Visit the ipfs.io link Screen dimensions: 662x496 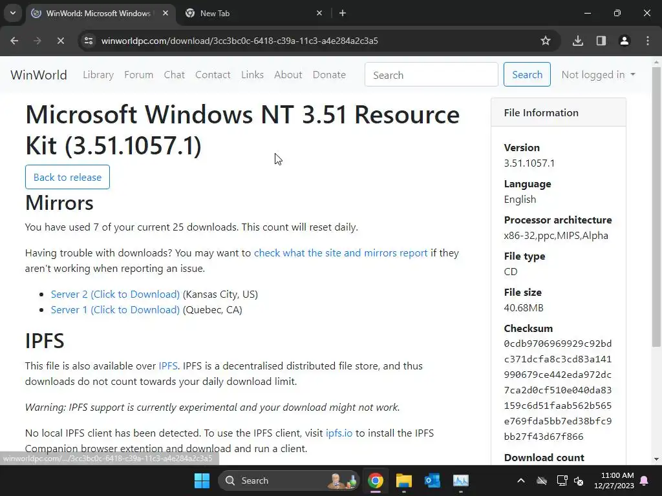[x=339, y=433]
